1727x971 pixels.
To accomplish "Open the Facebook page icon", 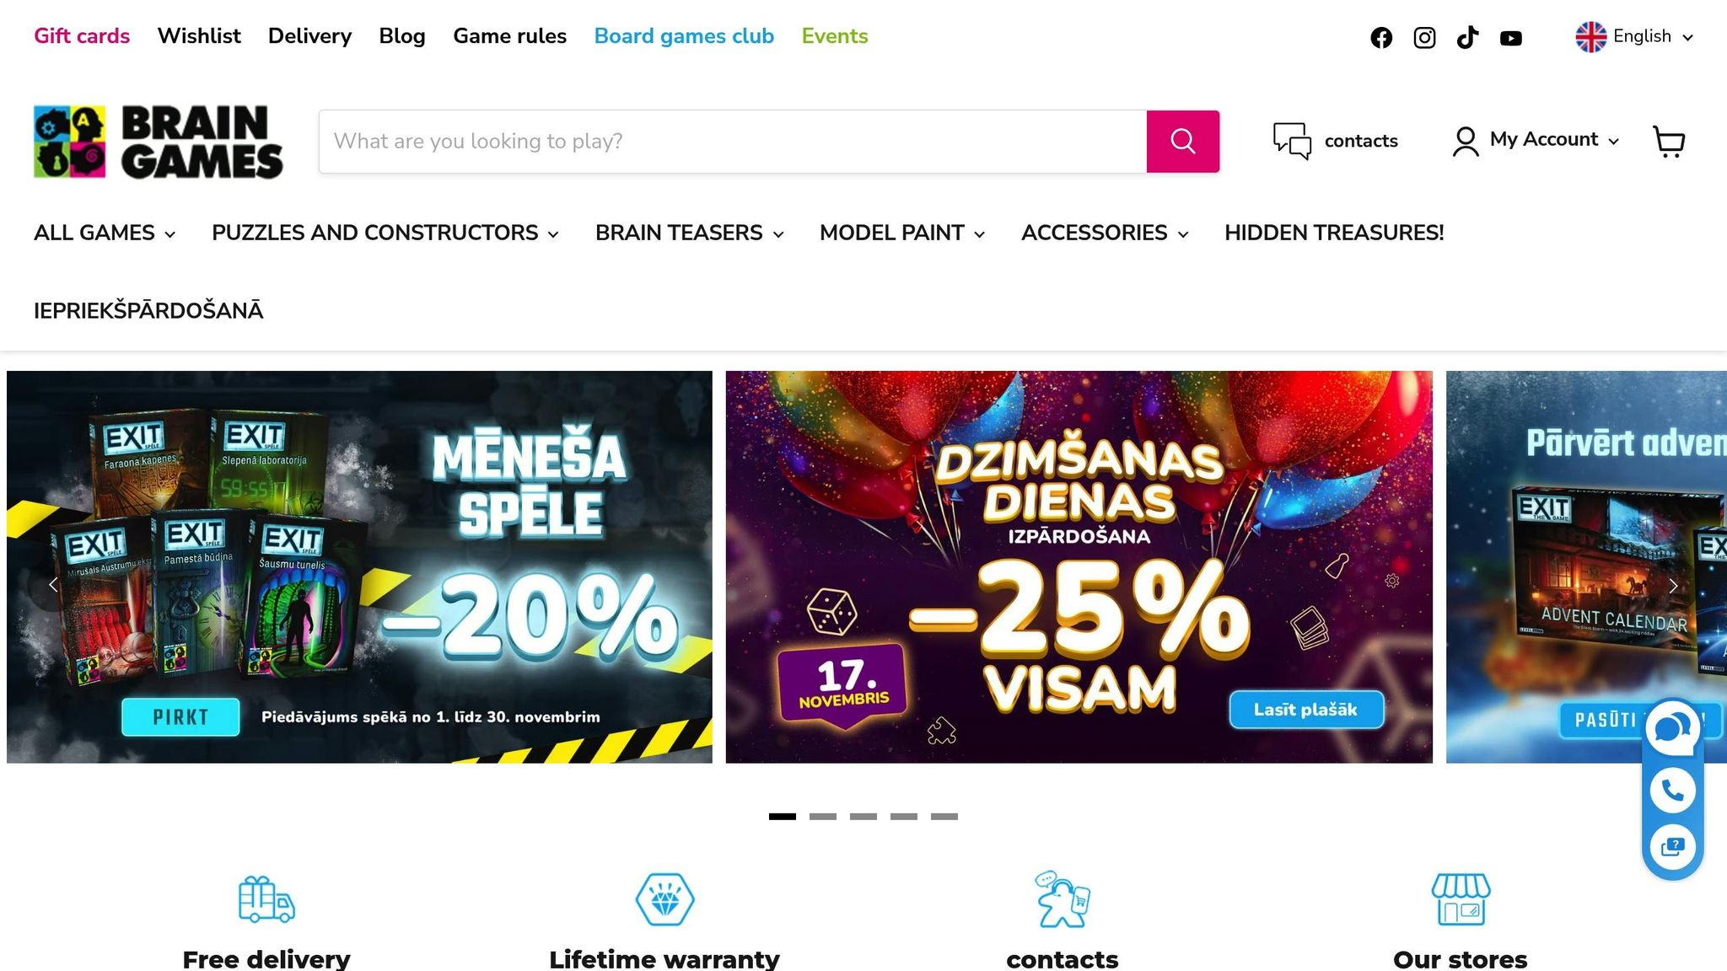I will [x=1381, y=38].
